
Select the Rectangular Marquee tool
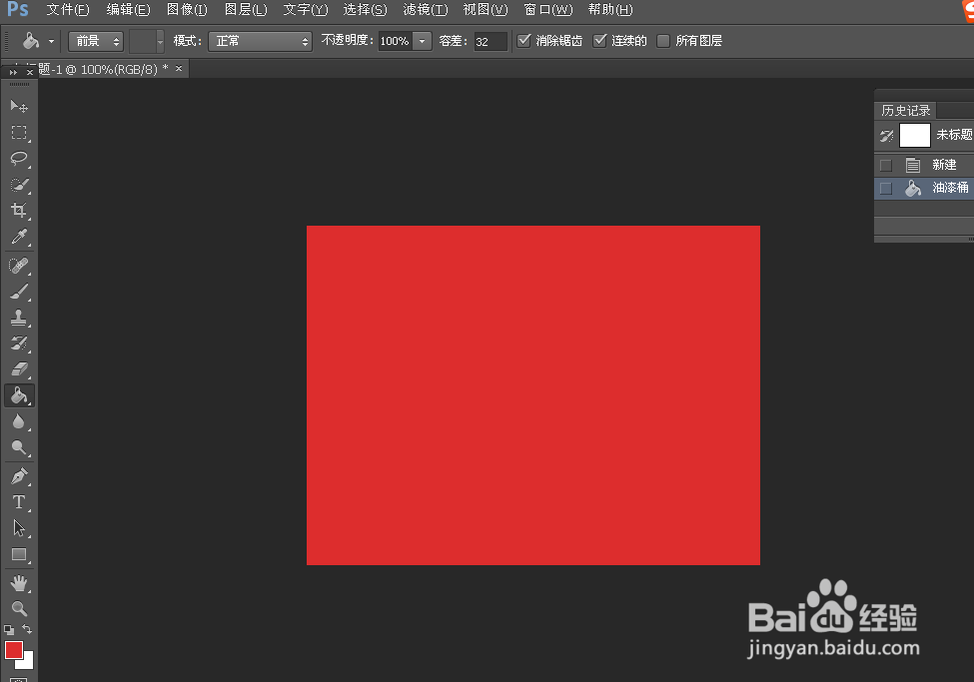(x=19, y=132)
